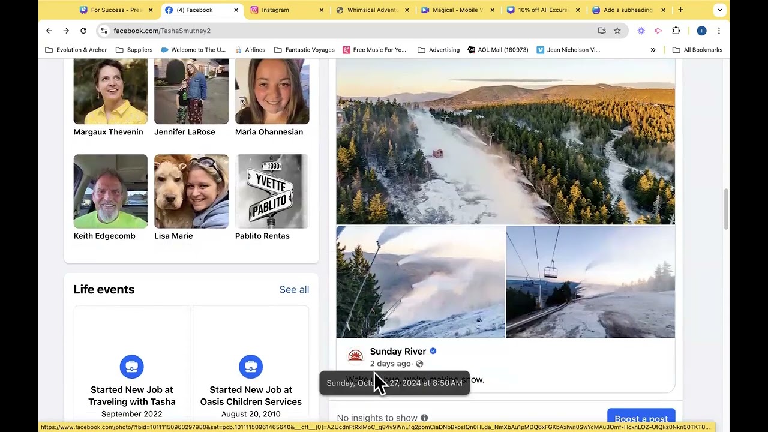Click briefcase icon for Traveling with Tasha
The width and height of the screenshot is (768, 432).
pyautogui.click(x=131, y=366)
